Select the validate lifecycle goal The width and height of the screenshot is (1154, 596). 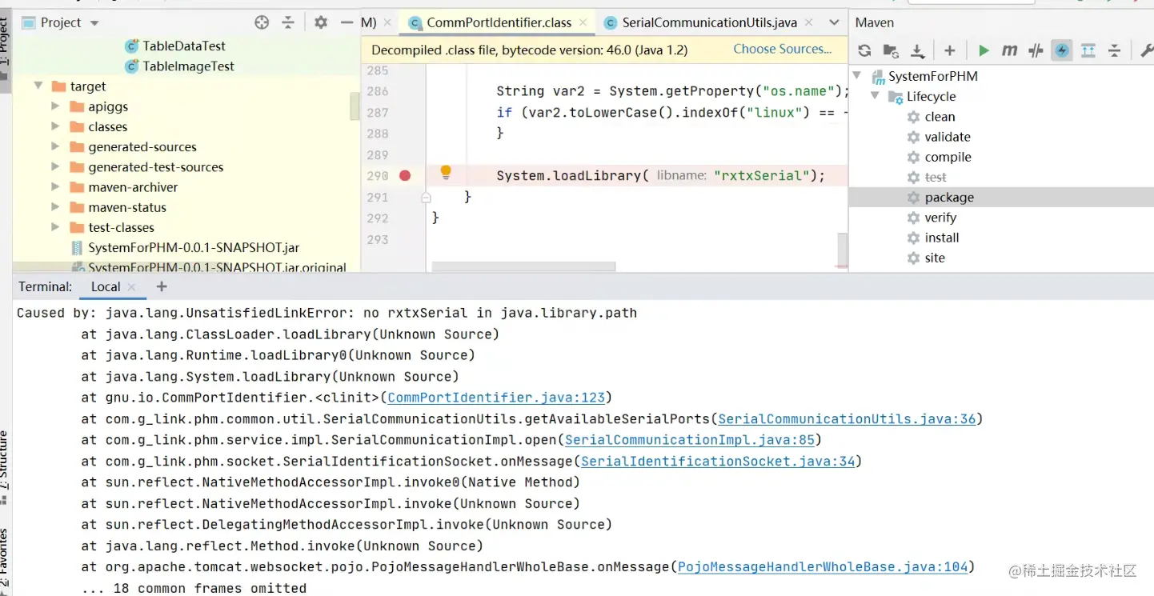pos(948,137)
